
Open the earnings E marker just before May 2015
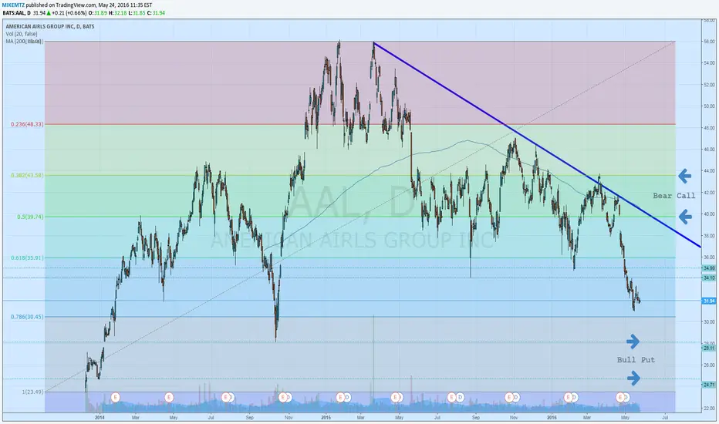[x=395, y=398]
